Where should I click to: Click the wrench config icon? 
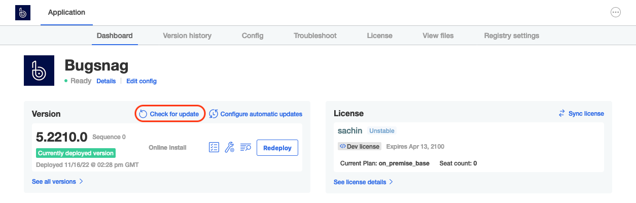tap(229, 147)
